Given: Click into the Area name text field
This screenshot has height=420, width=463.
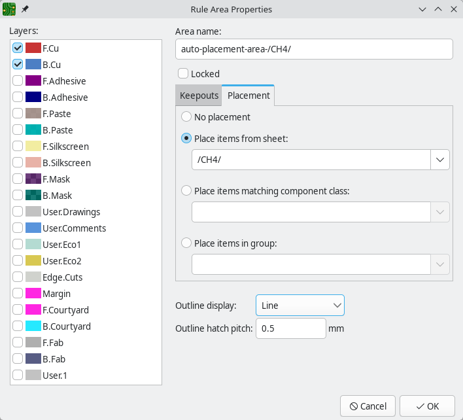Looking at the screenshot, I should click(x=314, y=49).
